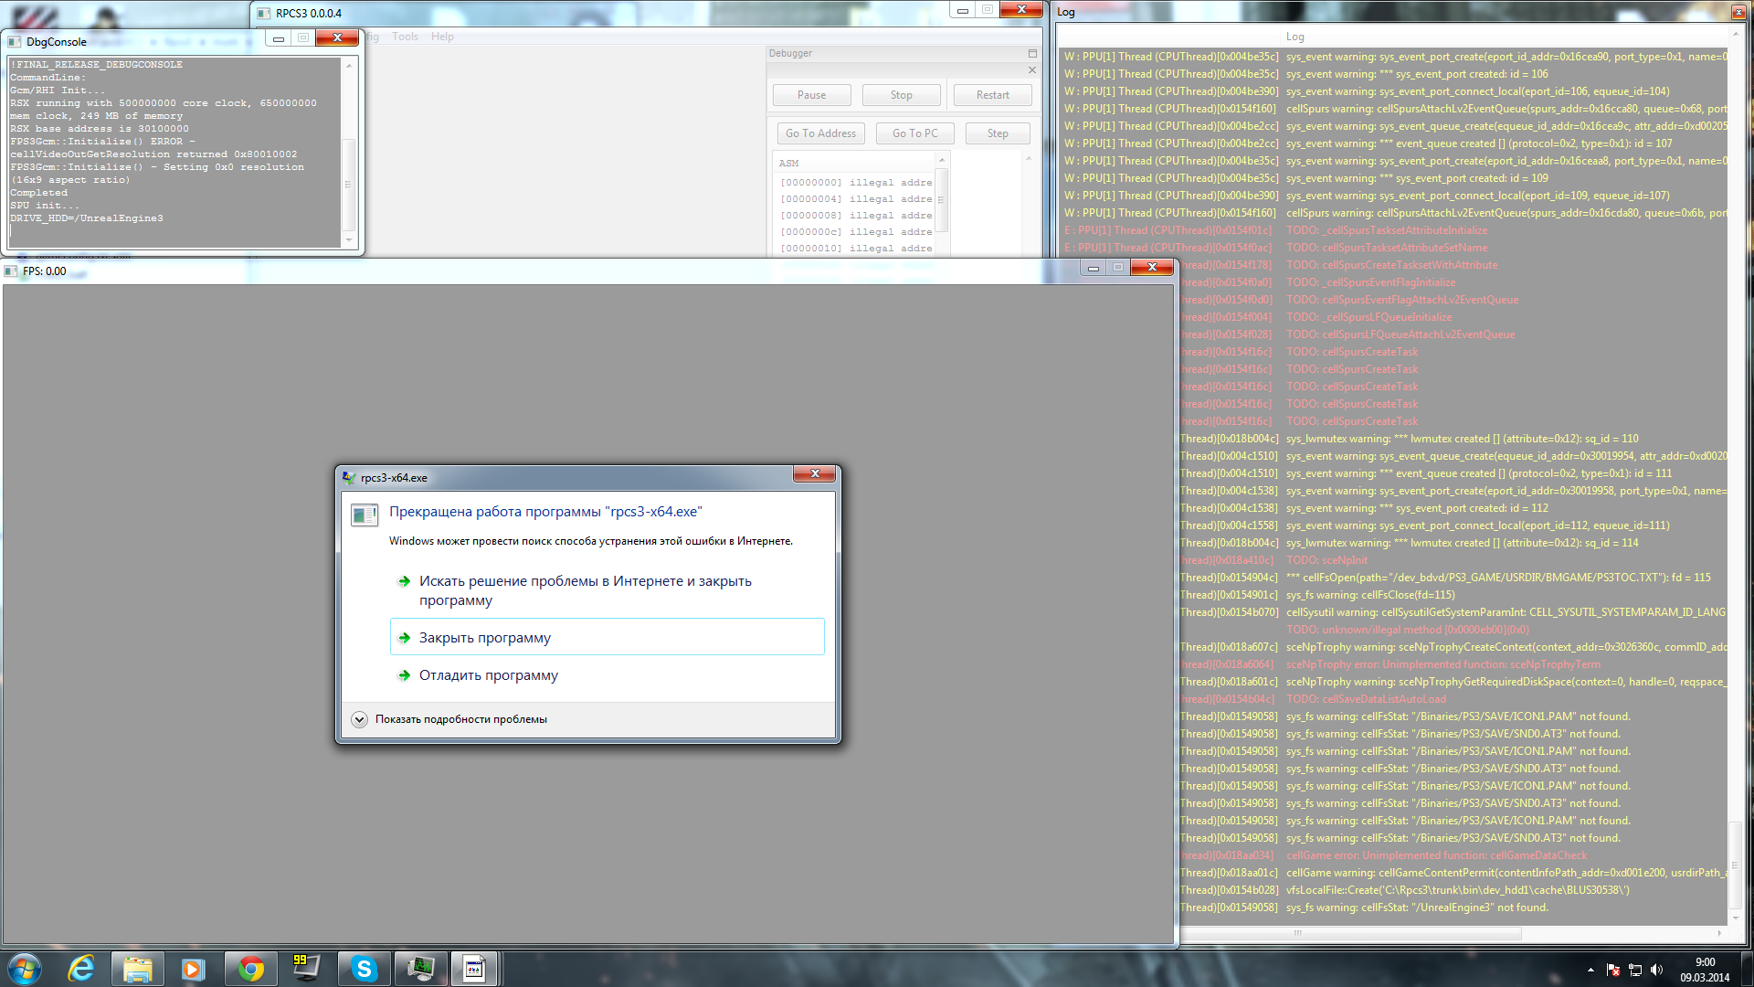Open the Action Center flag tray icon
1754x987 pixels.
pos(1613,970)
